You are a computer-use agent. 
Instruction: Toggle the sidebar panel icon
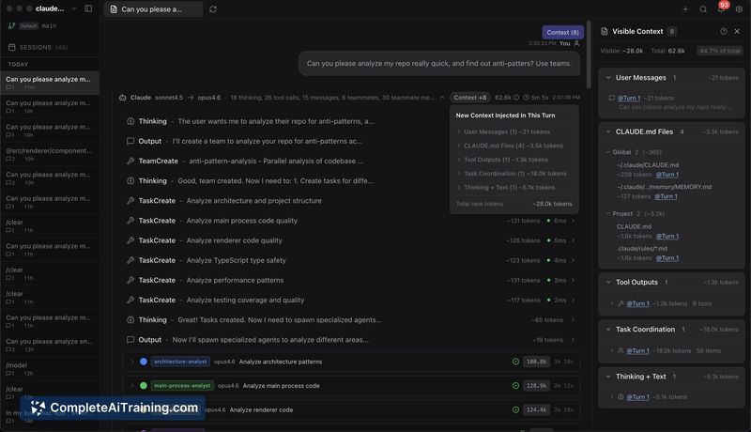click(x=88, y=8)
